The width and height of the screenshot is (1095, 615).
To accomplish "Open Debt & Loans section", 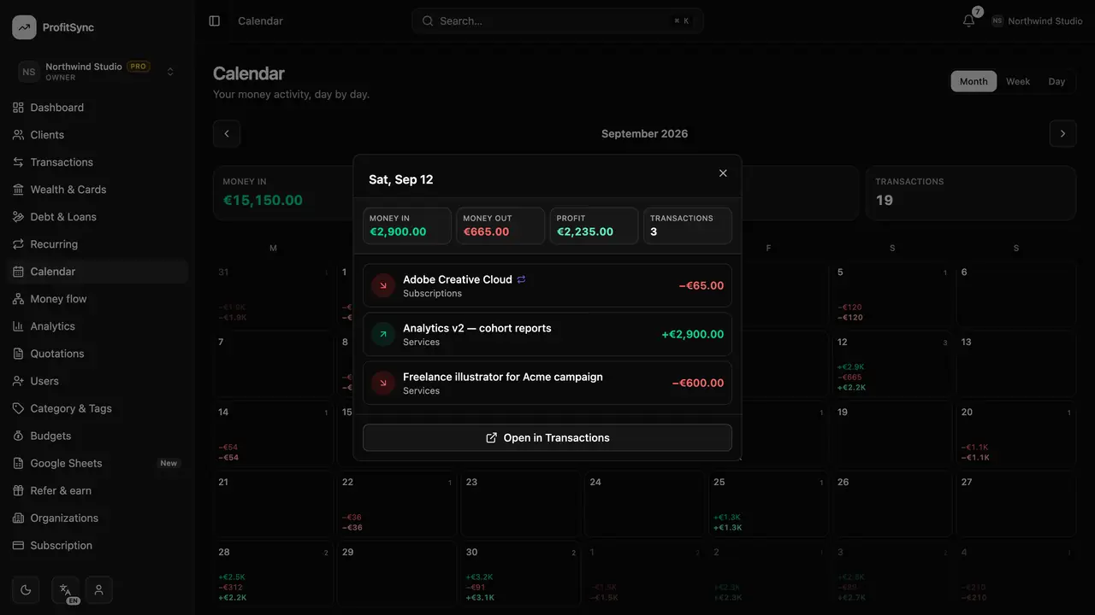I will (97, 217).
